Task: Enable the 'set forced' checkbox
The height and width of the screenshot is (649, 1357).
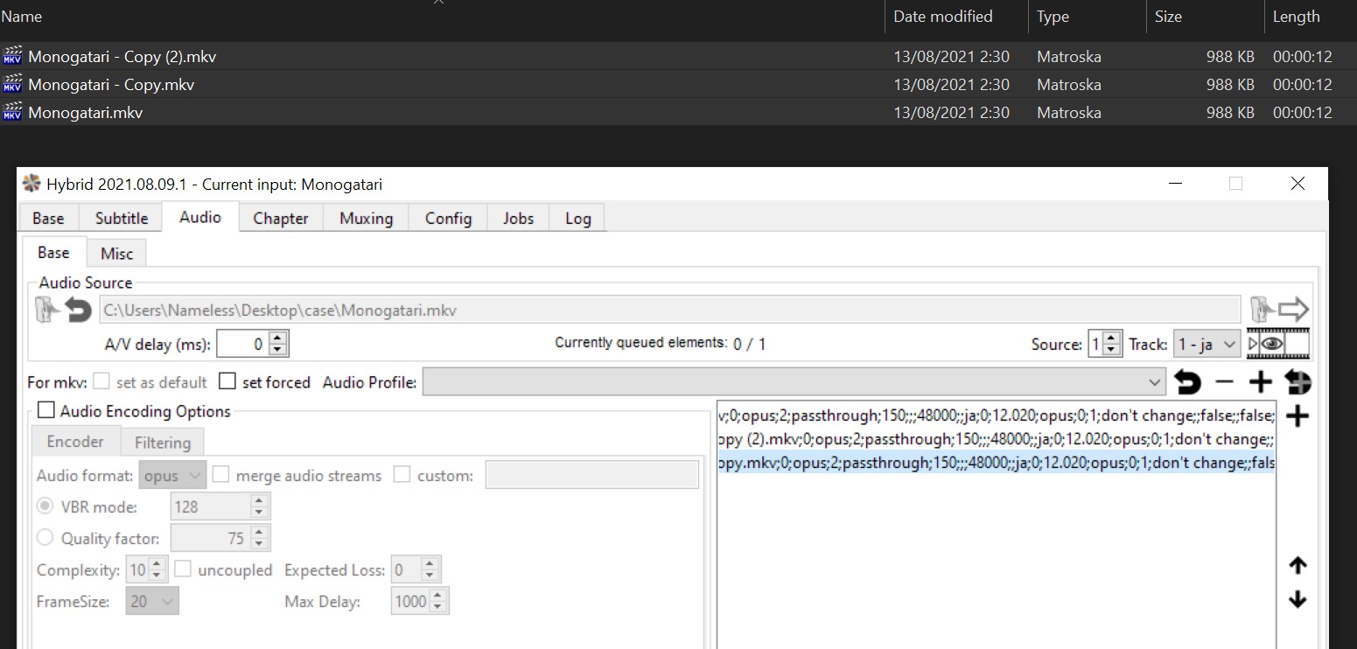Action: pyautogui.click(x=228, y=382)
